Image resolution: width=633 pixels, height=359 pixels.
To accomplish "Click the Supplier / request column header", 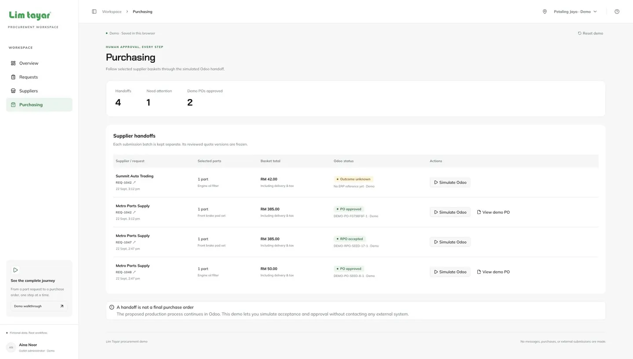I will [130, 161].
